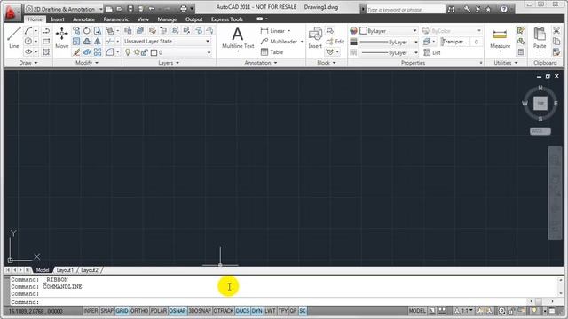This screenshot has width=568, height=319.
Task: Click the Copy modify icon
Action: coord(76,31)
